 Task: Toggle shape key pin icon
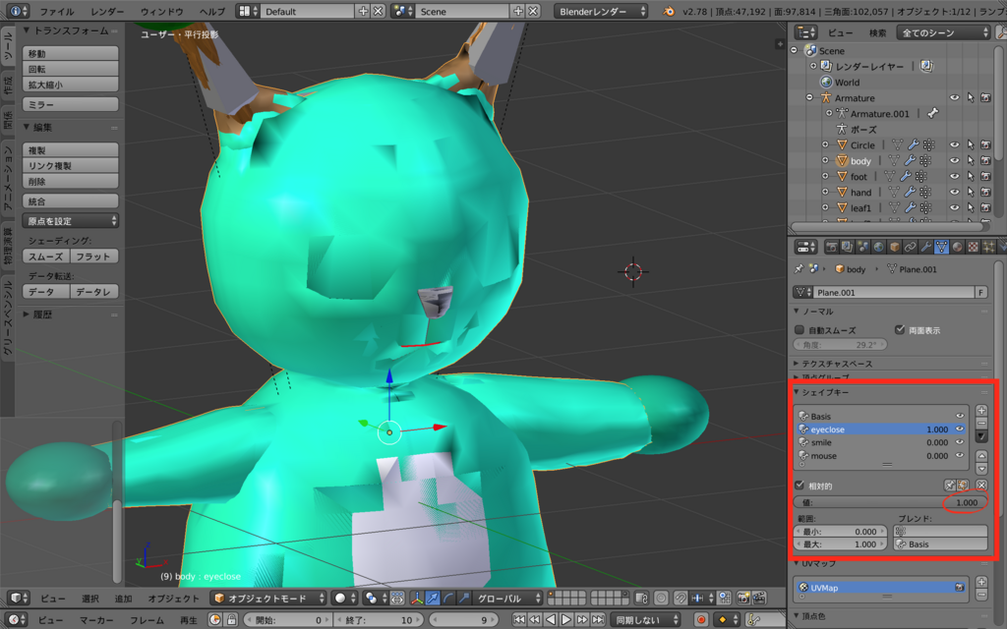pyautogui.click(x=950, y=486)
